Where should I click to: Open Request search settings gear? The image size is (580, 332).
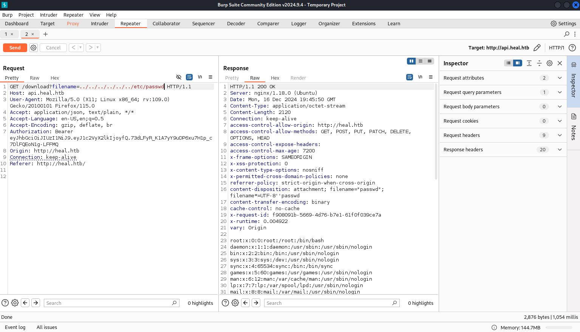coord(15,303)
